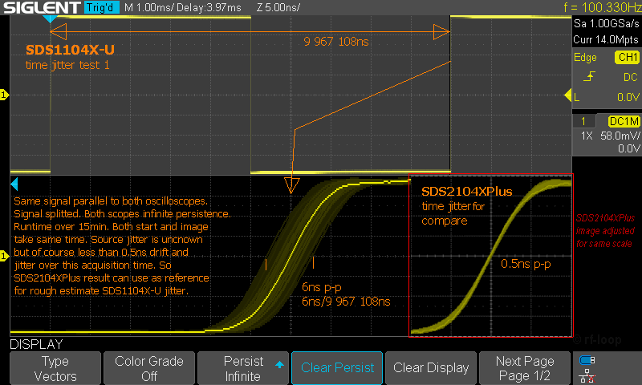Click the 9 967 108ns annotation text
Viewport: 642px width, 385px height.
[x=336, y=42]
